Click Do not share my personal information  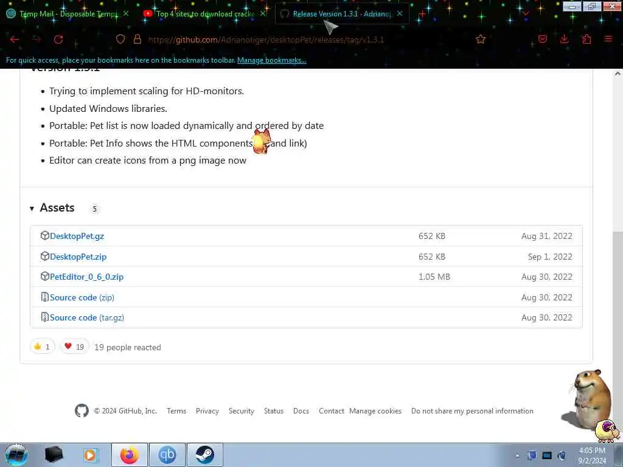pyautogui.click(x=472, y=411)
